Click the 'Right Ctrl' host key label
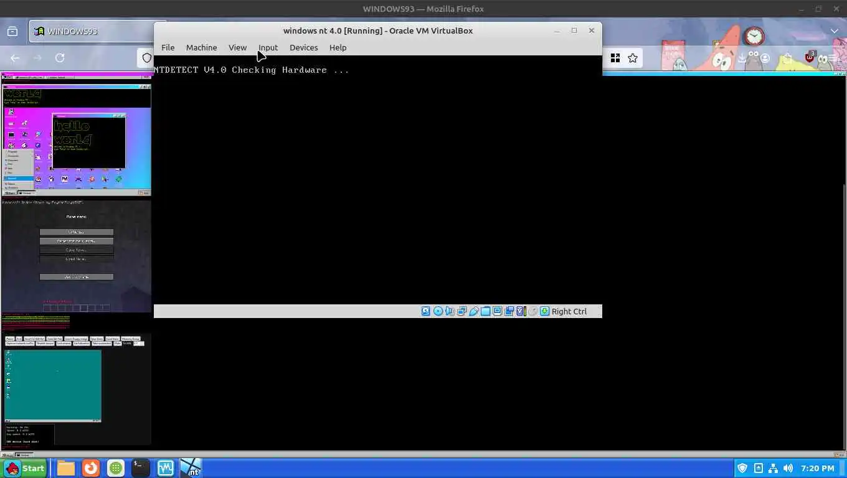Image resolution: width=847 pixels, height=478 pixels. point(569,311)
